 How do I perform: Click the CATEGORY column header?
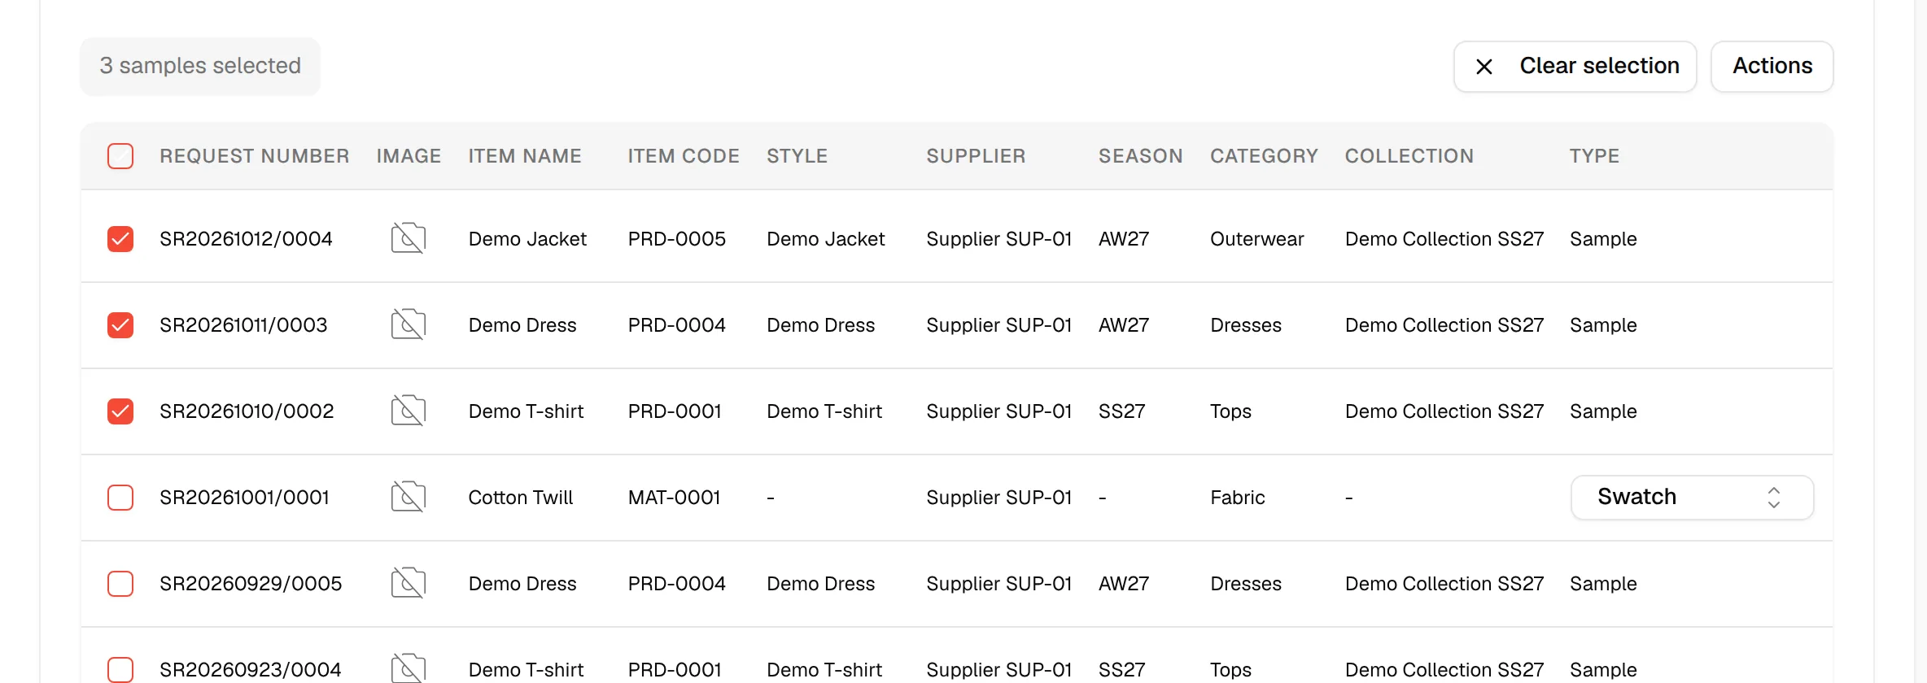tap(1264, 156)
